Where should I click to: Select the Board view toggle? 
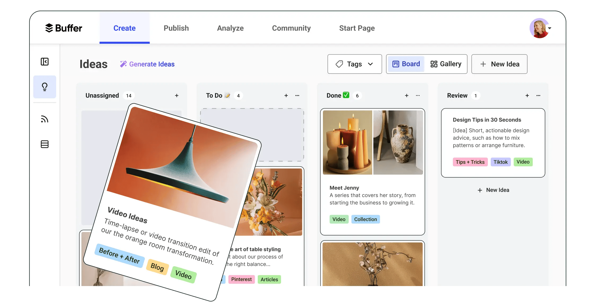tap(406, 64)
